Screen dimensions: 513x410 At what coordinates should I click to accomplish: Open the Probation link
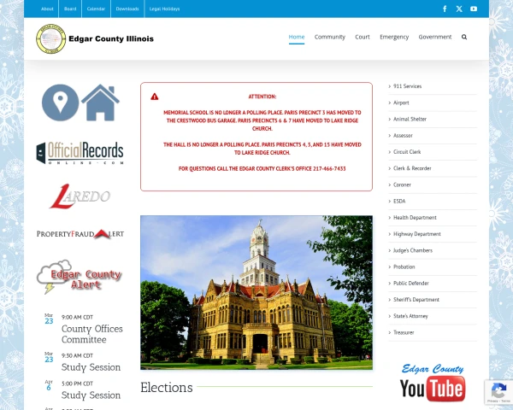(x=404, y=266)
